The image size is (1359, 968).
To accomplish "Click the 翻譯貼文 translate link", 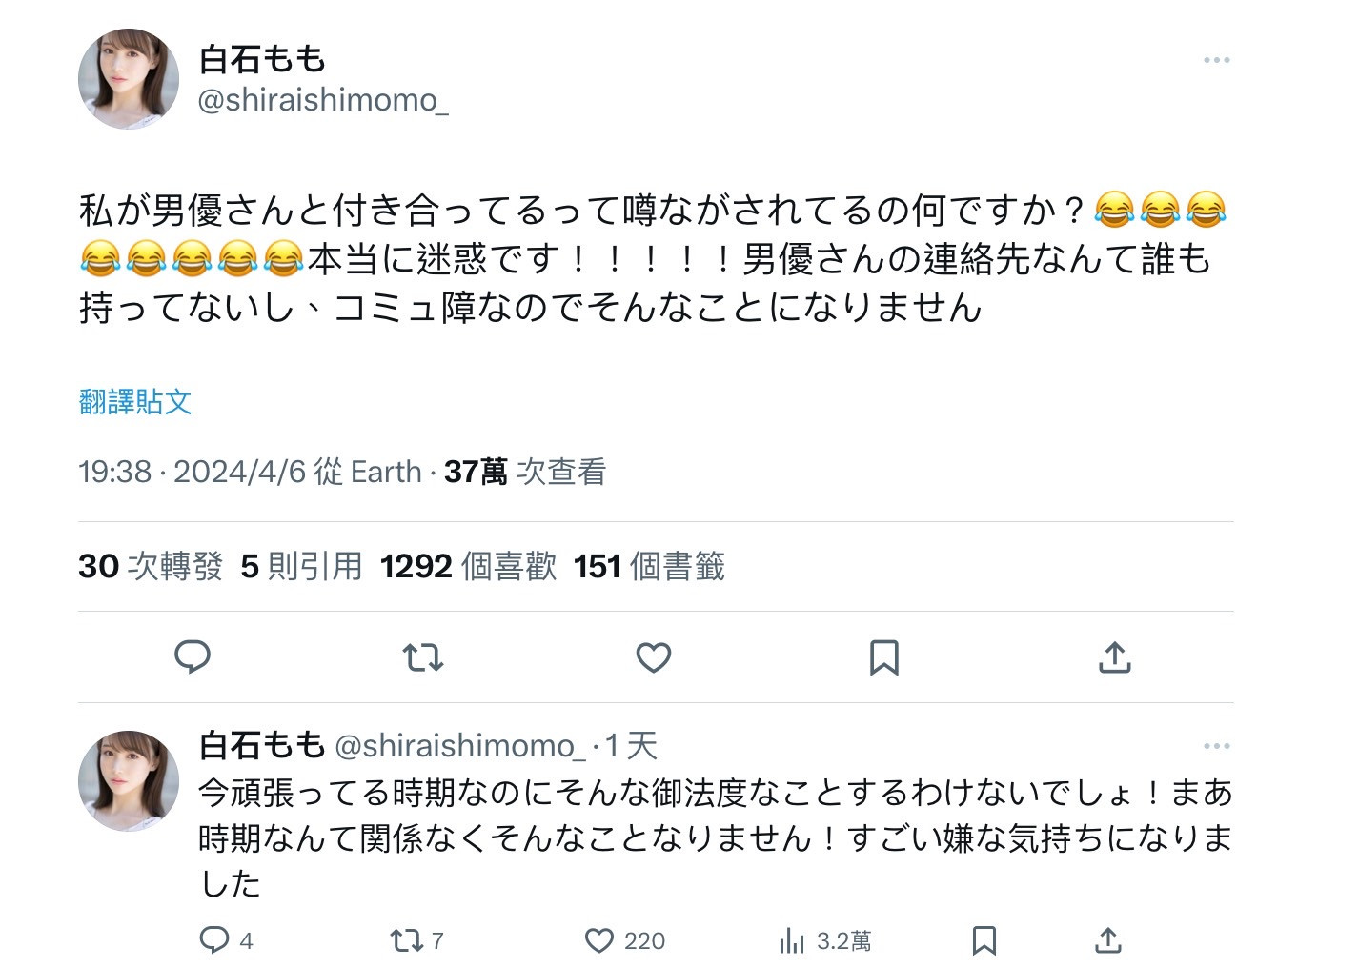I will [x=135, y=402].
